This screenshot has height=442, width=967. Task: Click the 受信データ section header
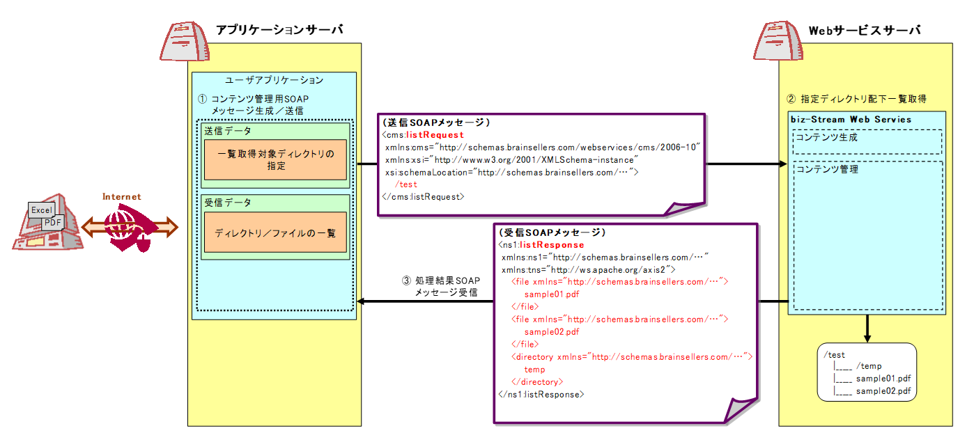coord(228,203)
